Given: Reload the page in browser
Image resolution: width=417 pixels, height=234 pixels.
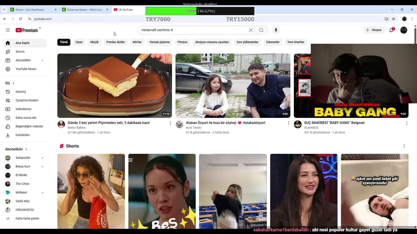Looking at the screenshot, I should (20, 19).
